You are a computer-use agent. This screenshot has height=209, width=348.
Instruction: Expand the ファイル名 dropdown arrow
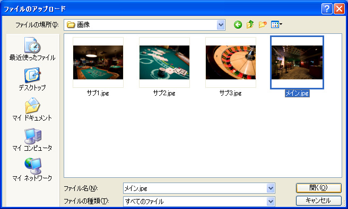pos(271,188)
